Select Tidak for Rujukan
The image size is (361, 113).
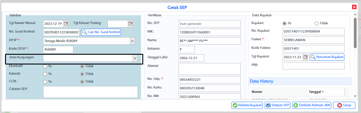(316, 23)
